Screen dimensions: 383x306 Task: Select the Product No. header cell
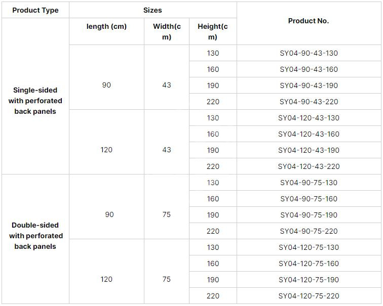(309, 21)
